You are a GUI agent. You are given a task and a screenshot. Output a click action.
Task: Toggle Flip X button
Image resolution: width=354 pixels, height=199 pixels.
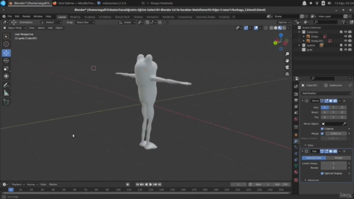click(325, 117)
